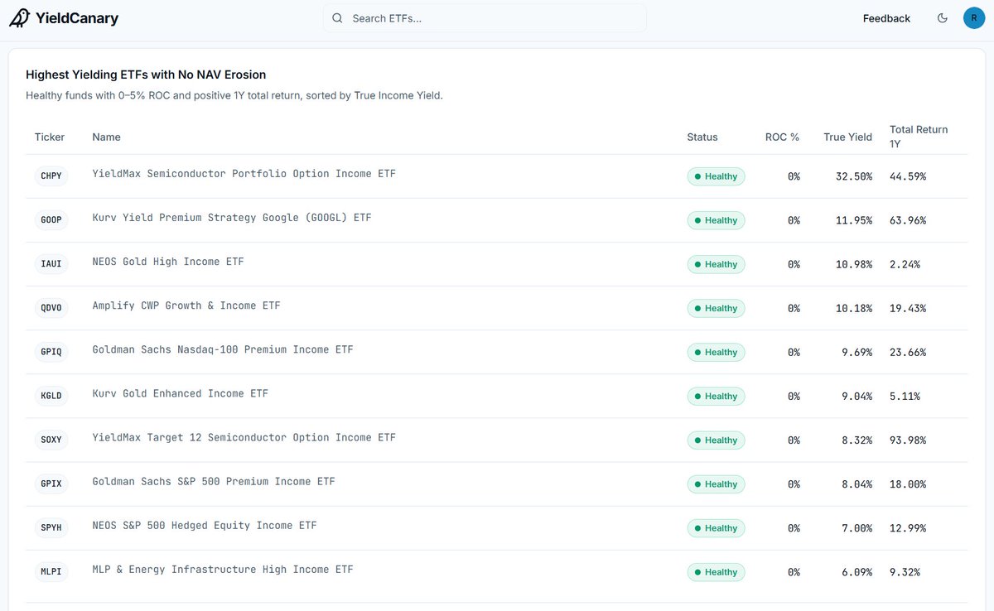Click the 93.98% total return value
The image size is (994, 611).
(908, 440)
